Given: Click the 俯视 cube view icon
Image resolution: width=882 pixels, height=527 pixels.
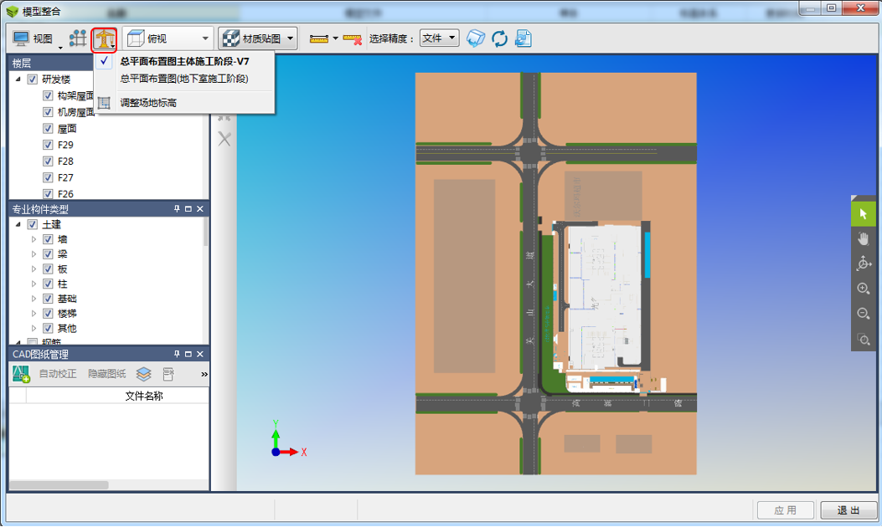Looking at the screenshot, I should (136, 38).
